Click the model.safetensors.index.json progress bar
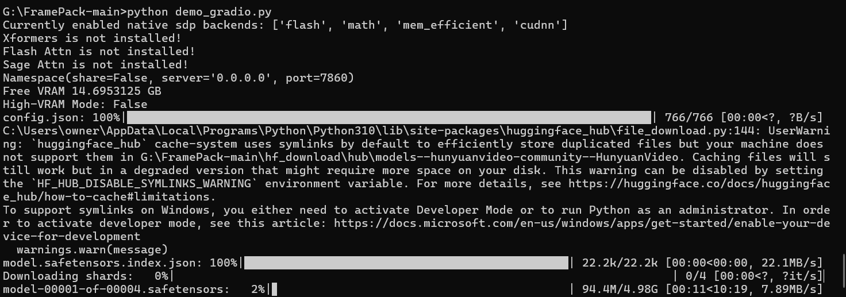This screenshot has width=846, height=297. [407, 263]
